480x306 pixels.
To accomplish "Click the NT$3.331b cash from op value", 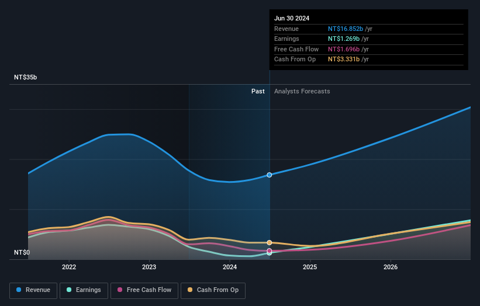I will (344, 60).
